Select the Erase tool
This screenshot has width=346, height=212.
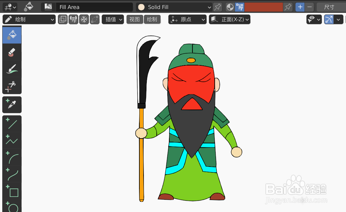pos(12,52)
